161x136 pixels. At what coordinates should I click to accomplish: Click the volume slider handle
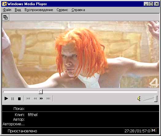click(156, 99)
